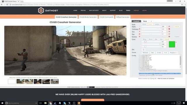Go to PRICING in the navigation
This screenshot has height=105, width=187.
[83, 10]
